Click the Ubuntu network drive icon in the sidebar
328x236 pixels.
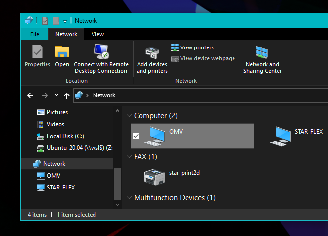point(41,148)
